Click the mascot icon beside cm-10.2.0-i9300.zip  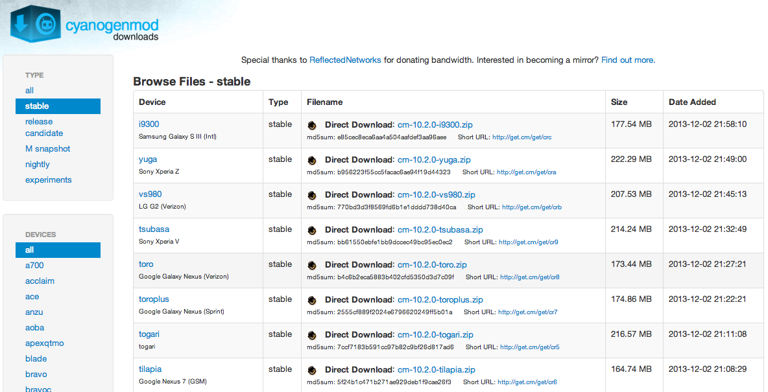pyautogui.click(x=312, y=125)
